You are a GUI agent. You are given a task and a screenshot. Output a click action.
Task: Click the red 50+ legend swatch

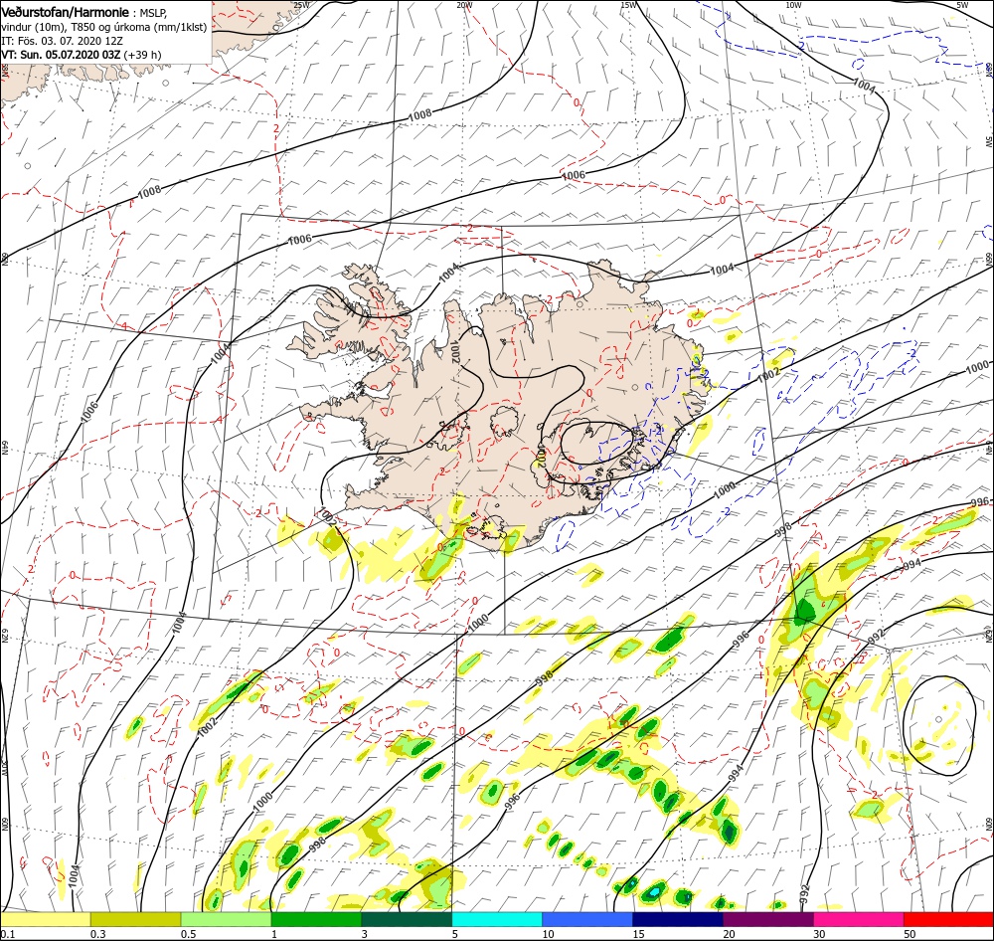point(948,919)
